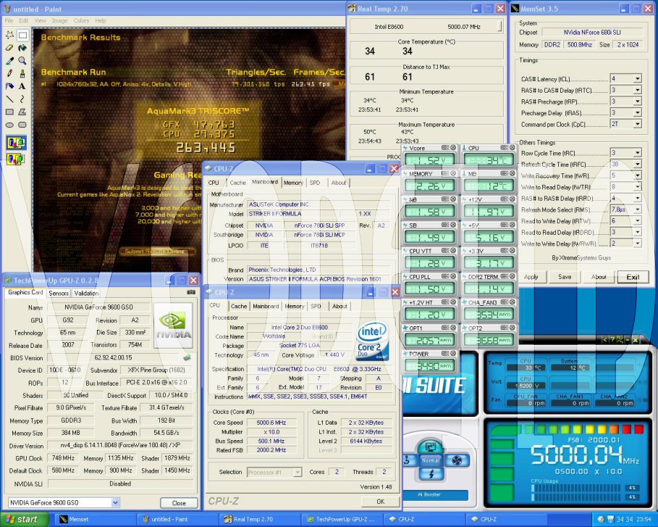Screen dimensions: 658x527
Task: Switch to Real Temp 2.70 taskbar item
Action: (261, 520)
